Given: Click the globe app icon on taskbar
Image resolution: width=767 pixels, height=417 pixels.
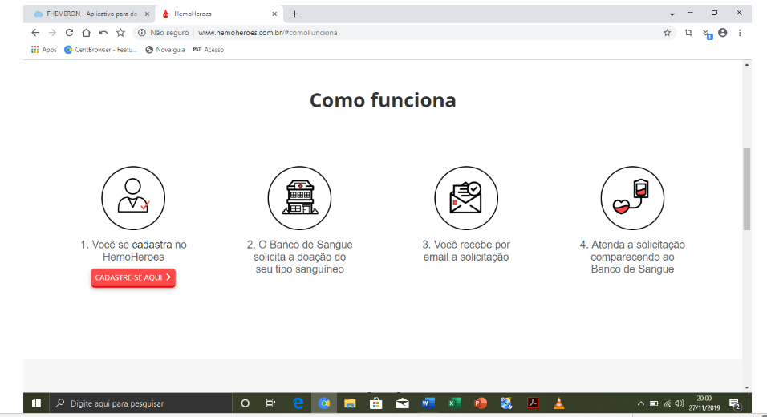Looking at the screenshot, I should [506, 403].
